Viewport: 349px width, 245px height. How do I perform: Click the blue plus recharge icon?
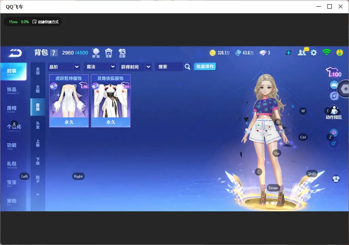pos(288,53)
